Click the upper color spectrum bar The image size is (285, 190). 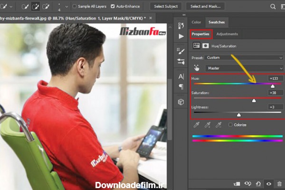pyautogui.click(x=237, y=136)
